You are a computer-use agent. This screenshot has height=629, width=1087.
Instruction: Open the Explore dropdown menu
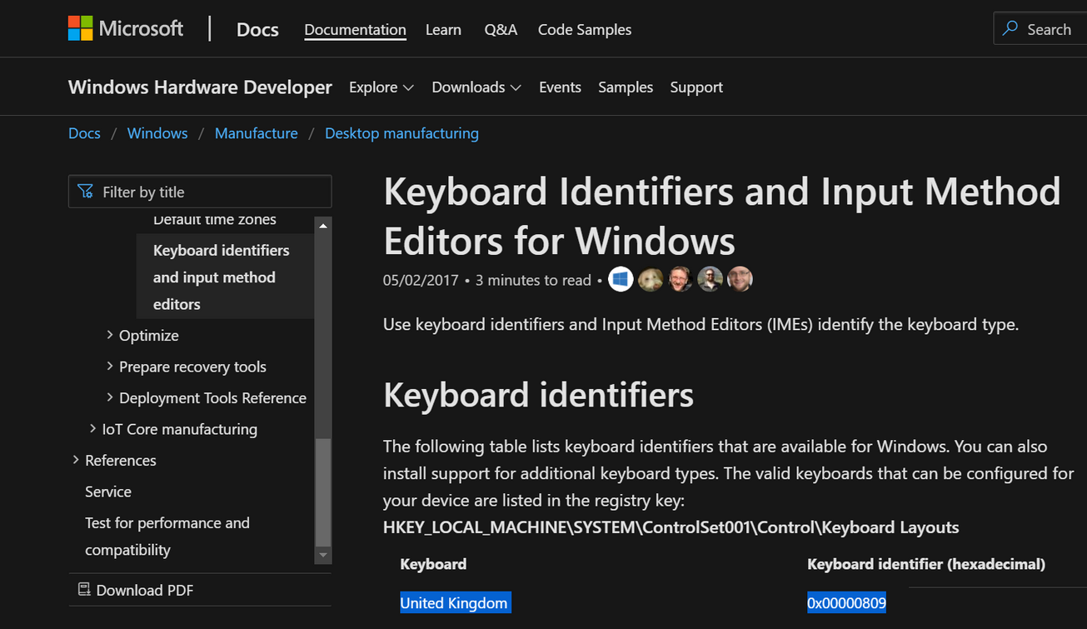[381, 87]
